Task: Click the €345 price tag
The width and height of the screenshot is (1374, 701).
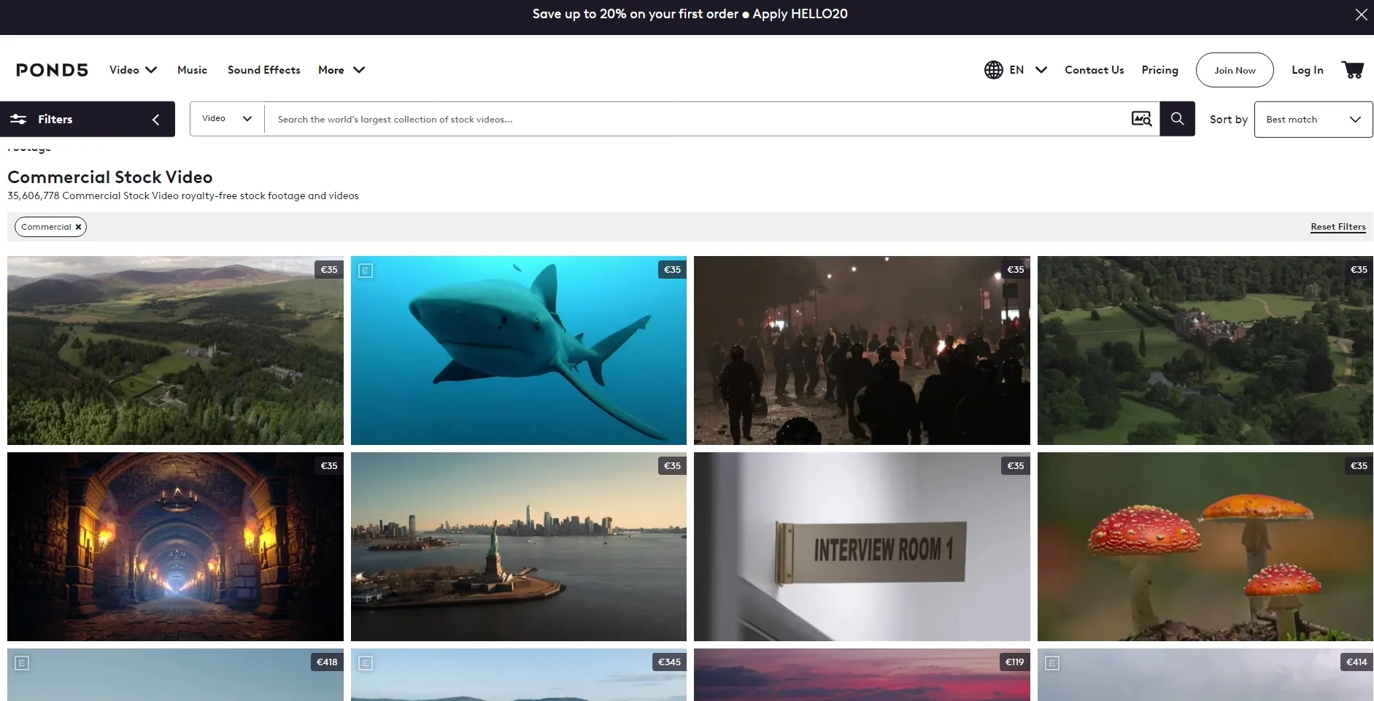Action: tap(669, 662)
